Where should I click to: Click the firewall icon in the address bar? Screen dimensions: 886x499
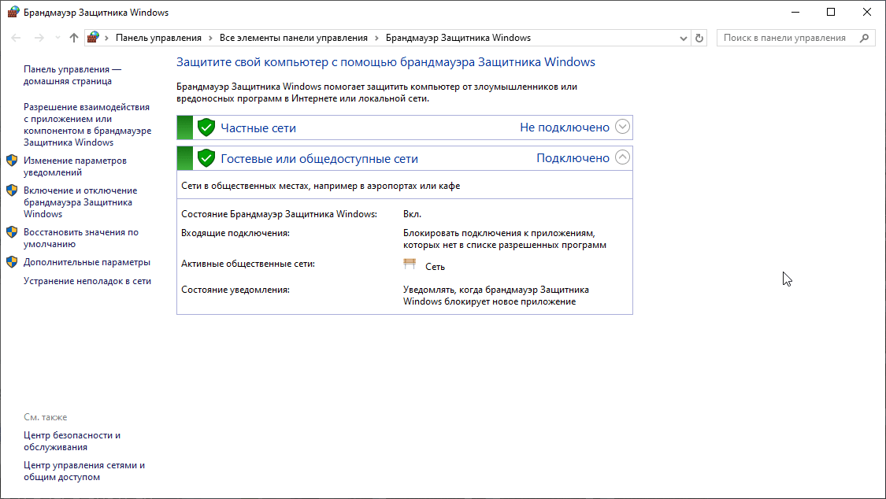(92, 36)
